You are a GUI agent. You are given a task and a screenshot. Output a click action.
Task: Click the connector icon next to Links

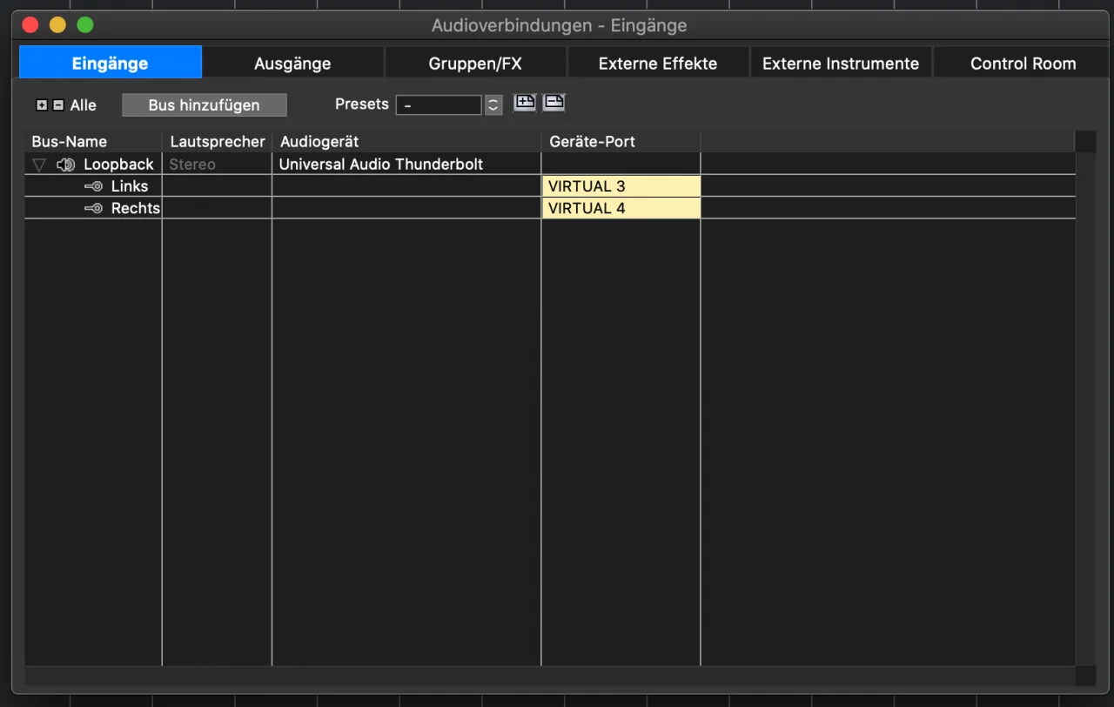click(93, 186)
